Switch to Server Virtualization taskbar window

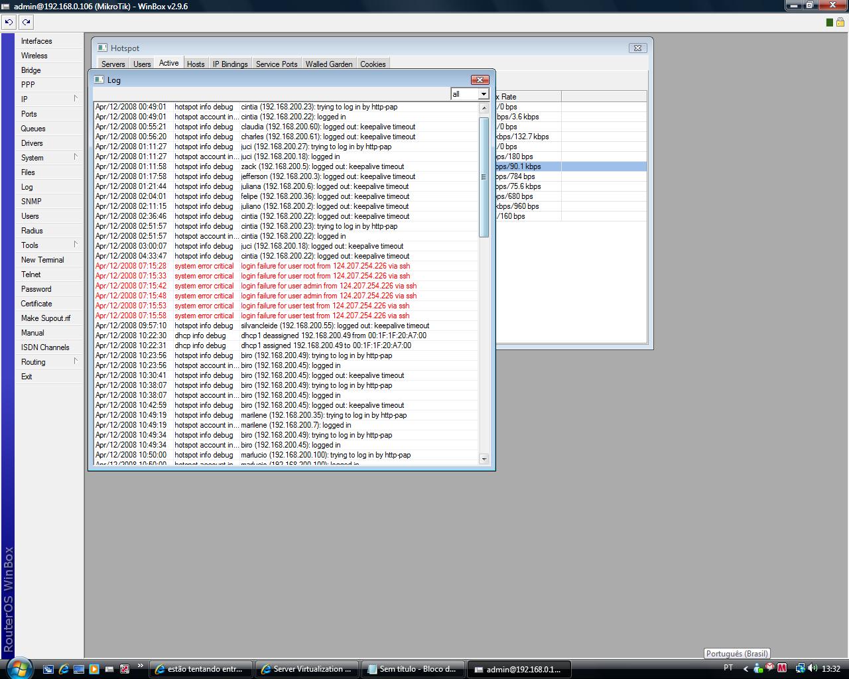(307, 669)
